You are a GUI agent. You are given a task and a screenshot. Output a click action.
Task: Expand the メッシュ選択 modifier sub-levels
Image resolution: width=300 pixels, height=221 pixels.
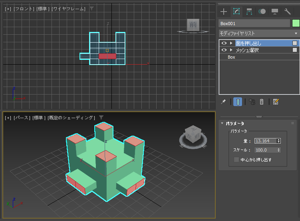(231, 50)
